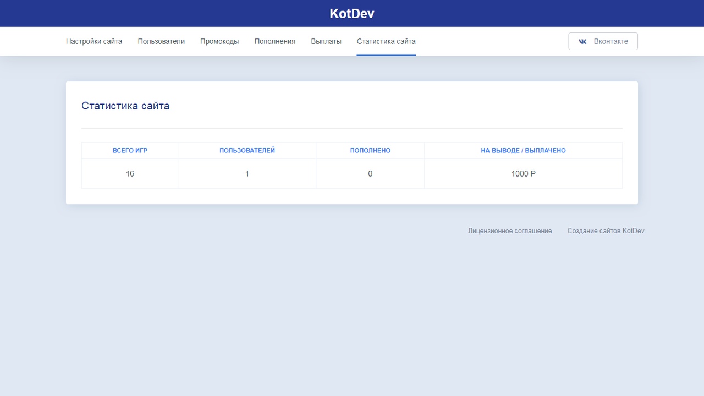Select the total games value 16

130,174
